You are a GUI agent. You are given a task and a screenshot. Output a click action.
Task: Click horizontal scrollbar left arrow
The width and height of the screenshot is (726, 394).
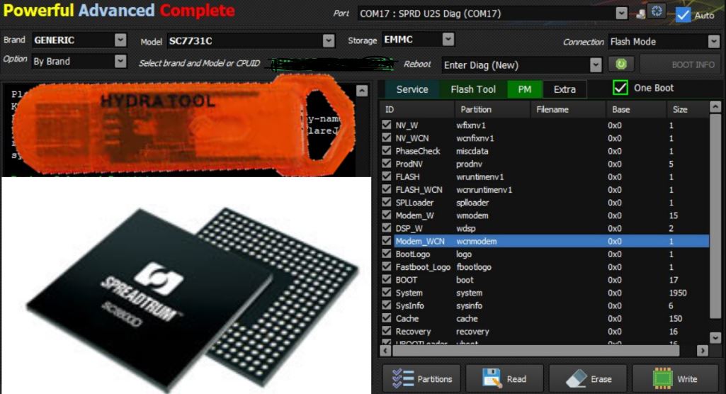(x=385, y=351)
